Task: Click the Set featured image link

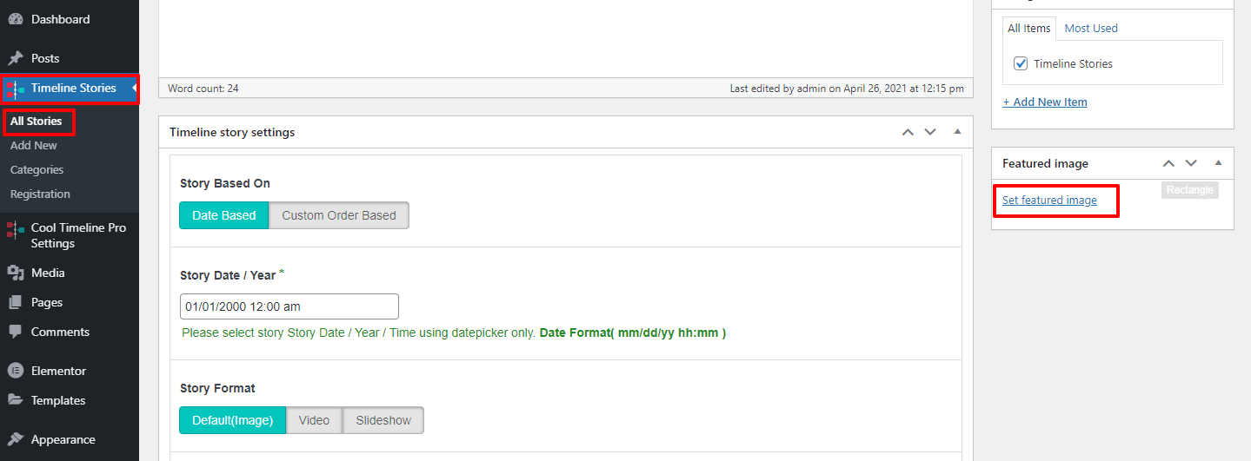Action: click(1049, 200)
